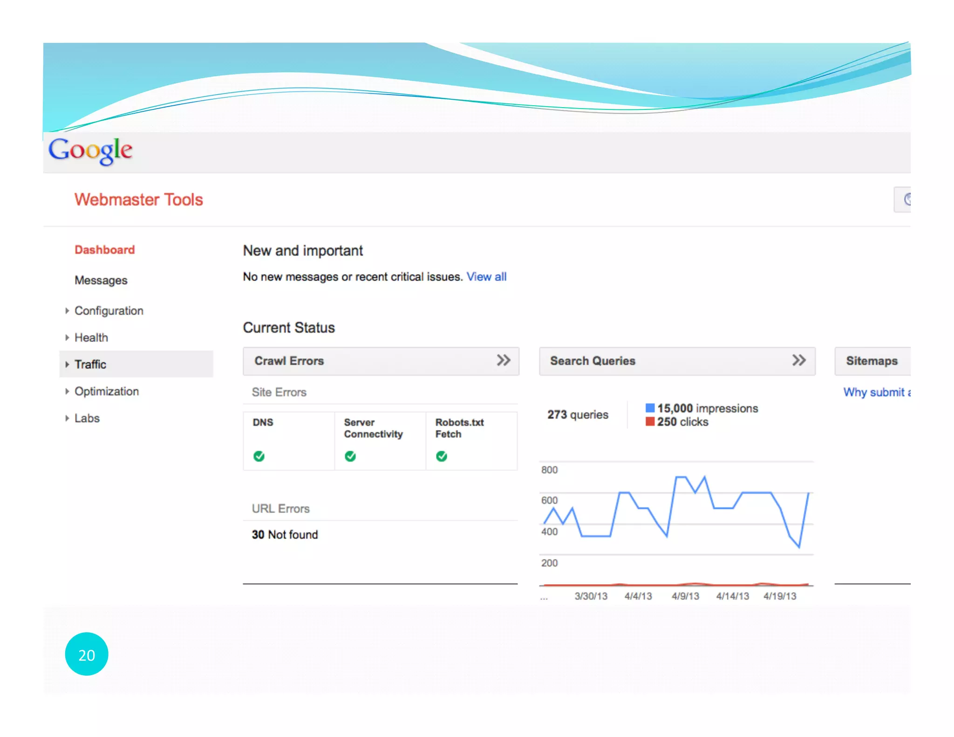Click the Google logo
This screenshot has width=954, height=737.
click(90, 150)
